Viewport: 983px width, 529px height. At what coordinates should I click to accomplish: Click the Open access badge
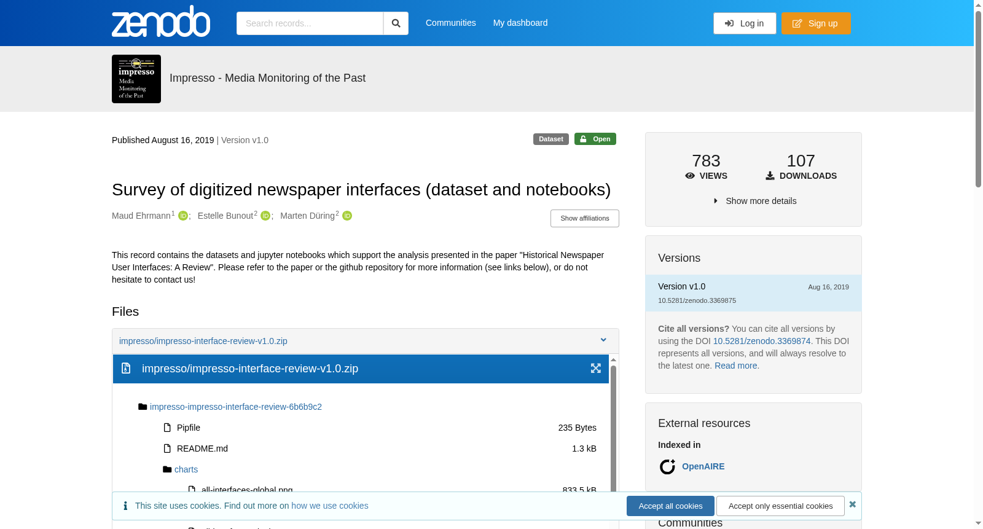(x=595, y=139)
